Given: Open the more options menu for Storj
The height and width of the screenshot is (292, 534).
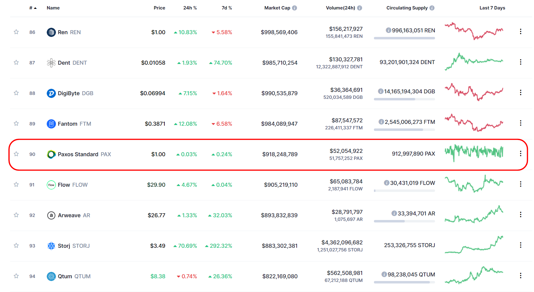Looking at the screenshot, I should tap(521, 245).
